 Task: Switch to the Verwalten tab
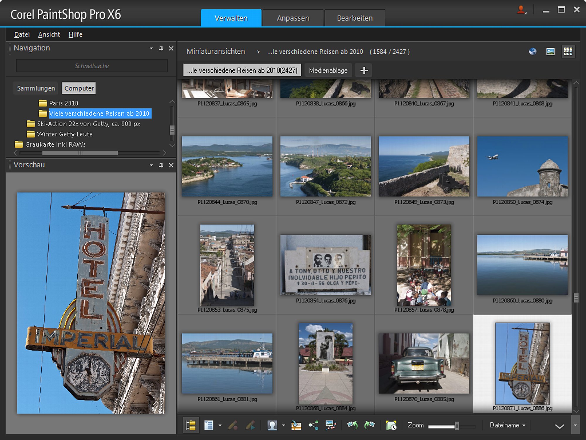pos(231,18)
